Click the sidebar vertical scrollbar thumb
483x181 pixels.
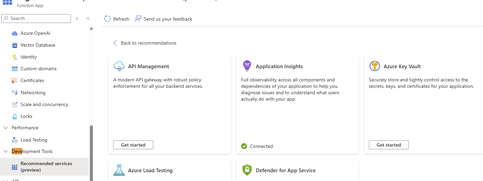tap(91, 153)
